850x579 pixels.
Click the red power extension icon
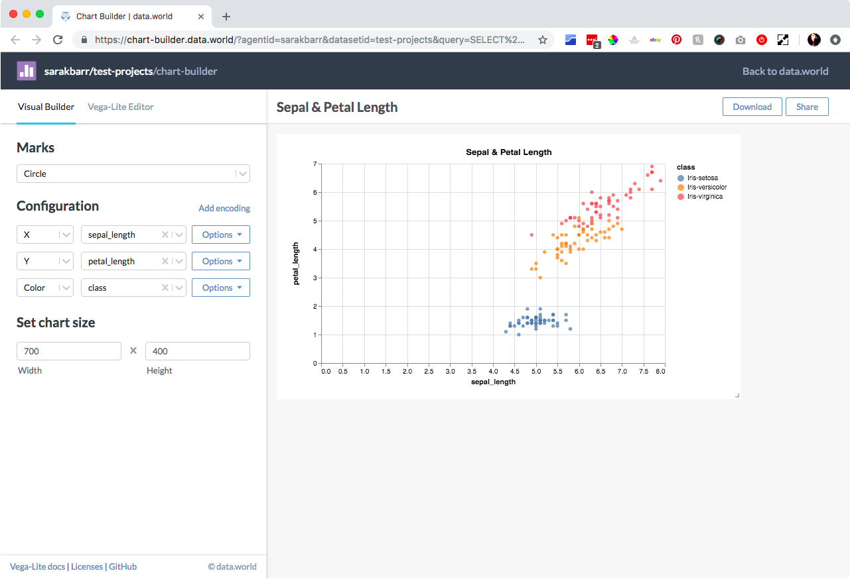click(761, 40)
